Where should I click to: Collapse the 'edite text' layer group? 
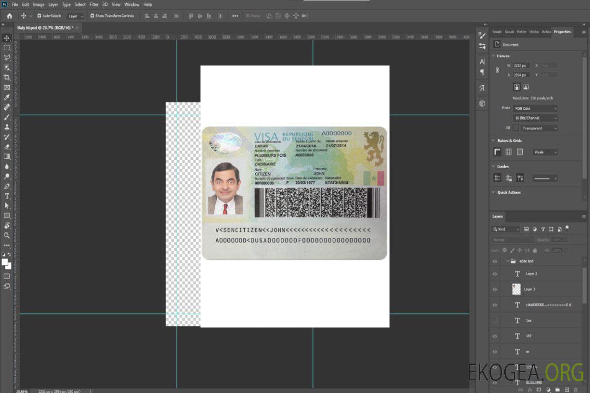[x=508, y=261]
